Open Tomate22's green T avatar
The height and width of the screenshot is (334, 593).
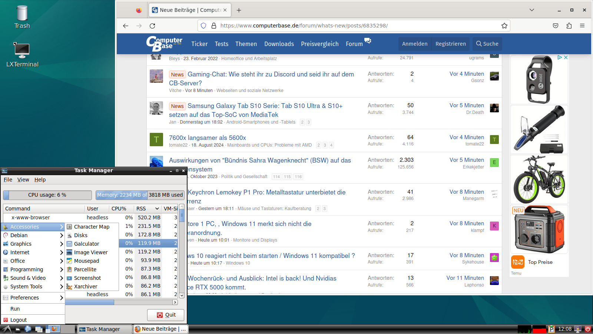tap(156, 140)
